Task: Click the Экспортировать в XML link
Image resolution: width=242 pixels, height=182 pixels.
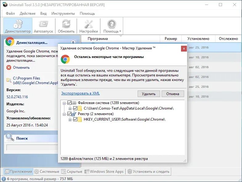Action: pos(80,93)
